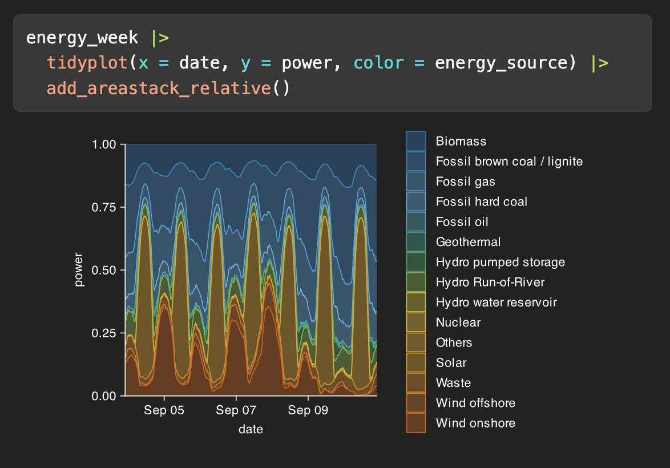Image resolution: width=670 pixels, height=468 pixels.
Task: Click the 'Wind onshore' legend label
Action: coord(475,423)
